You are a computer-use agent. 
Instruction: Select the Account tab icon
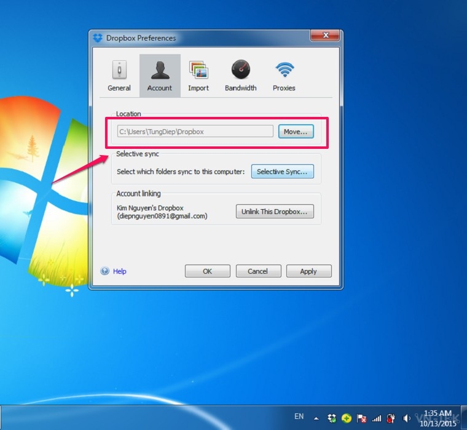[x=160, y=70]
